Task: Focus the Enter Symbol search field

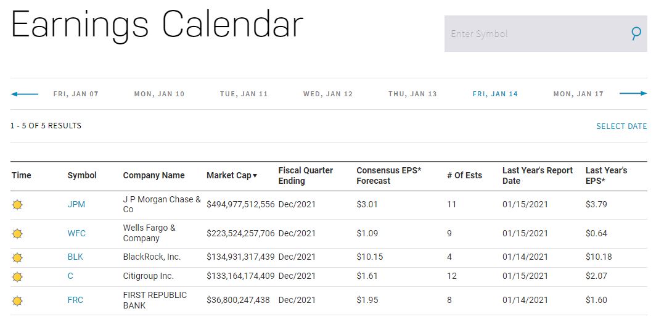Action: point(533,34)
